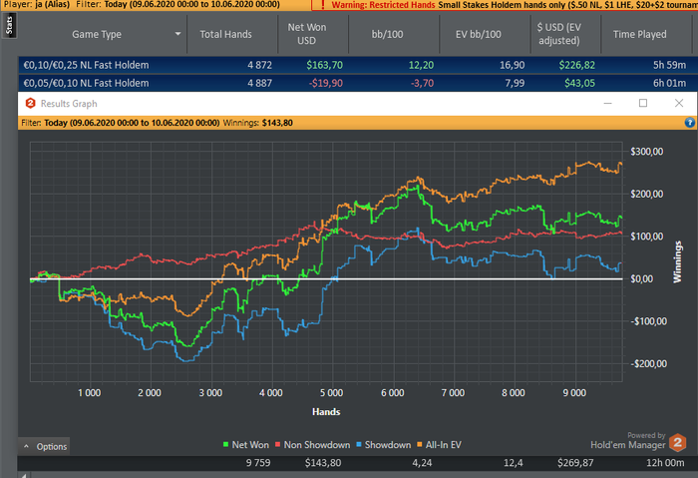Click the -$19,90 net won cell

tap(326, 83)
